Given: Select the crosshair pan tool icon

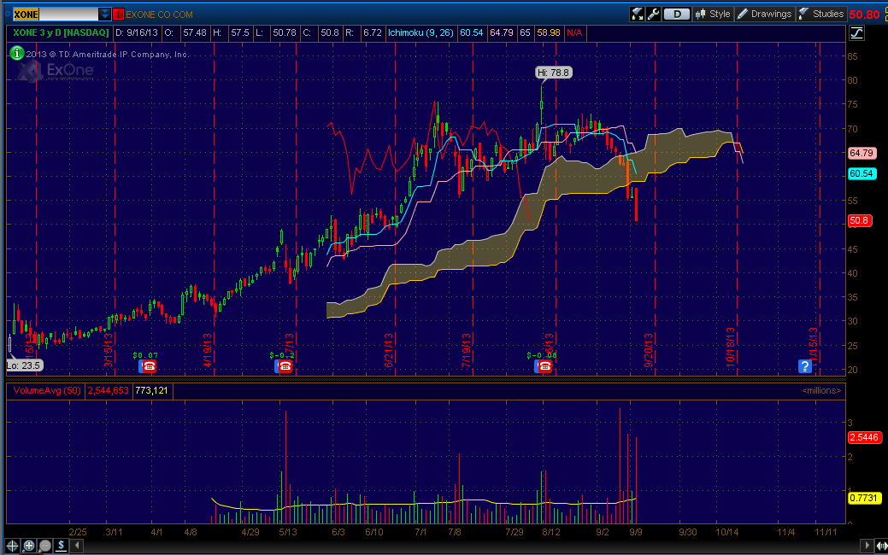Looking at the screenshot, I should click(x=12, y=546).
